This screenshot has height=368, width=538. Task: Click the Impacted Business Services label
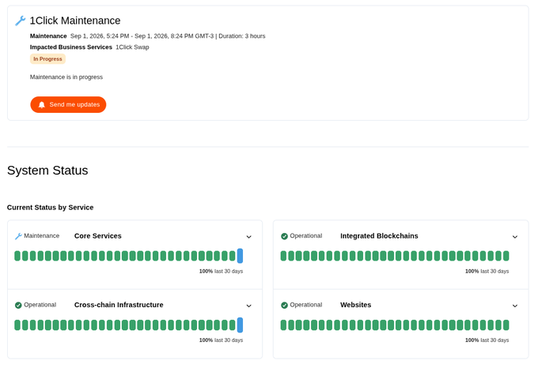pos(71,47)
